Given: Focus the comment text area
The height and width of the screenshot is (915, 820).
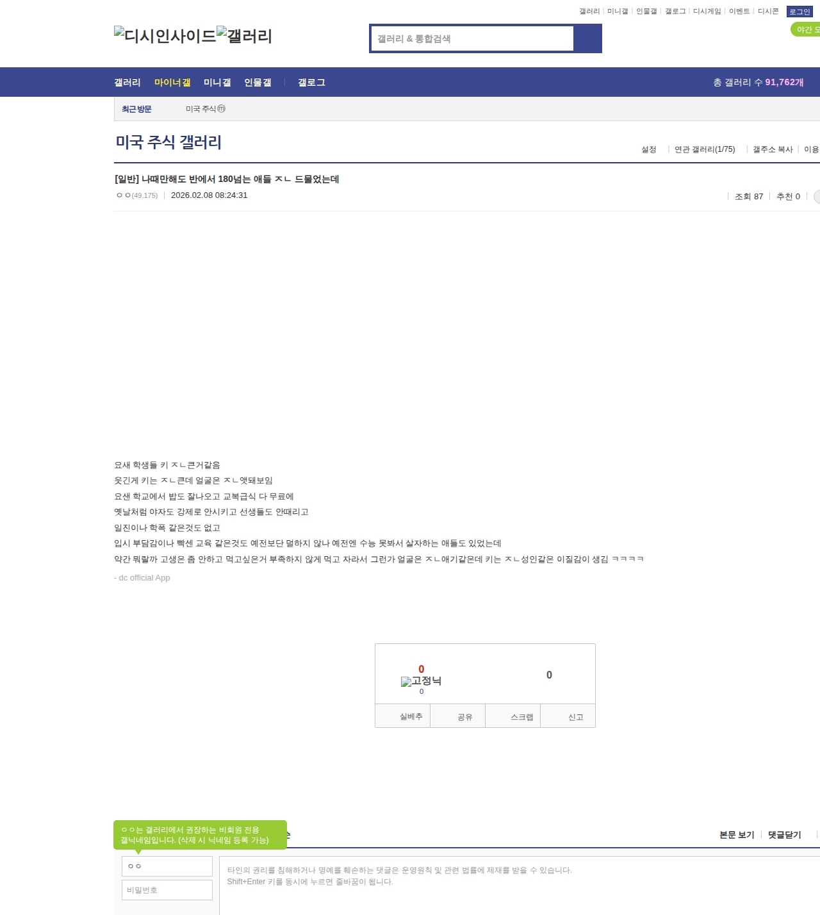Looking at the screenshot, I should (520, 886).
